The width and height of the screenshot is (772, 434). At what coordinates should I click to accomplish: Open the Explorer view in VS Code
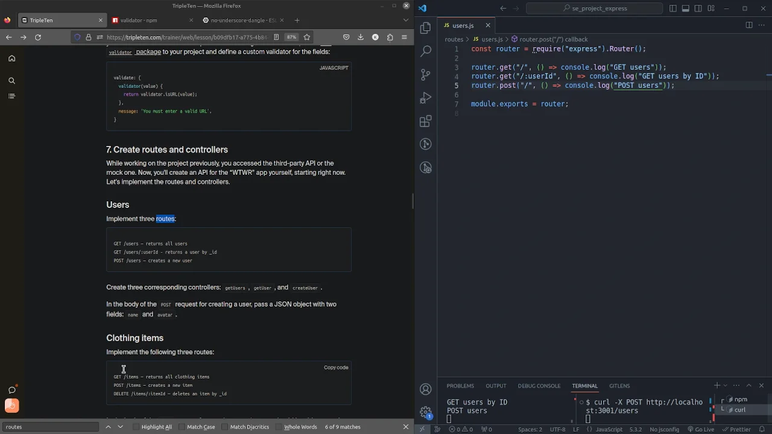426,28
